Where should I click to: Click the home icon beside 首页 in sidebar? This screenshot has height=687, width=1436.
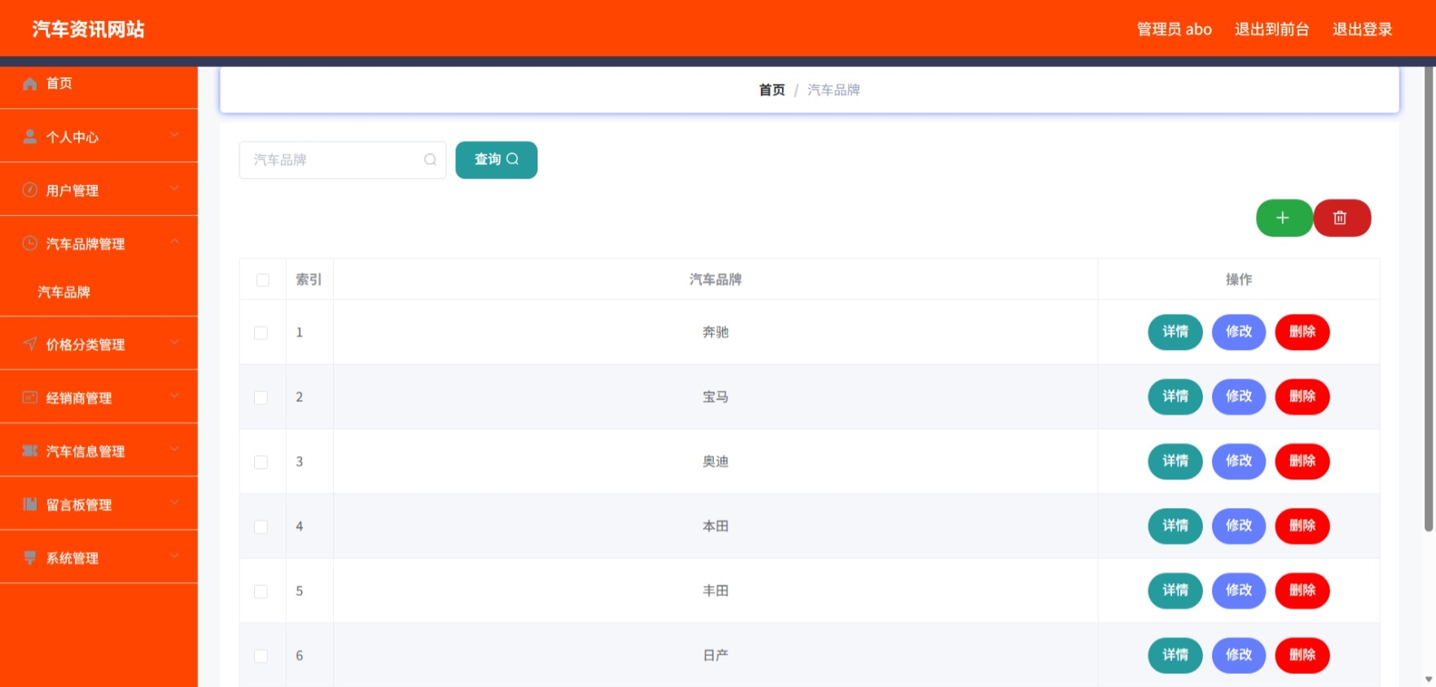click(30, 83)
